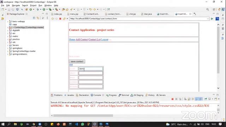Expand the SpringContactApp-master project
The image size is (226, 127).
[x=8, y=51]
